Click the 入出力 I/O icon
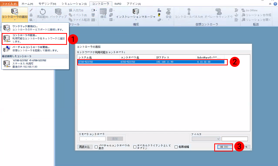The width and height of the screenshot is (278, 166). click(x=70, y=10)
